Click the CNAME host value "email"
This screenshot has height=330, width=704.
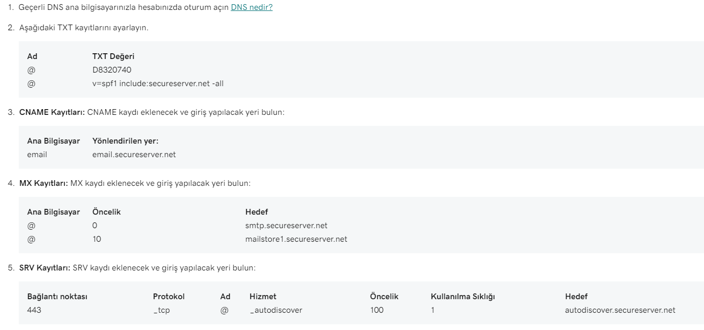pyautogui.click(x=37, y=155)
